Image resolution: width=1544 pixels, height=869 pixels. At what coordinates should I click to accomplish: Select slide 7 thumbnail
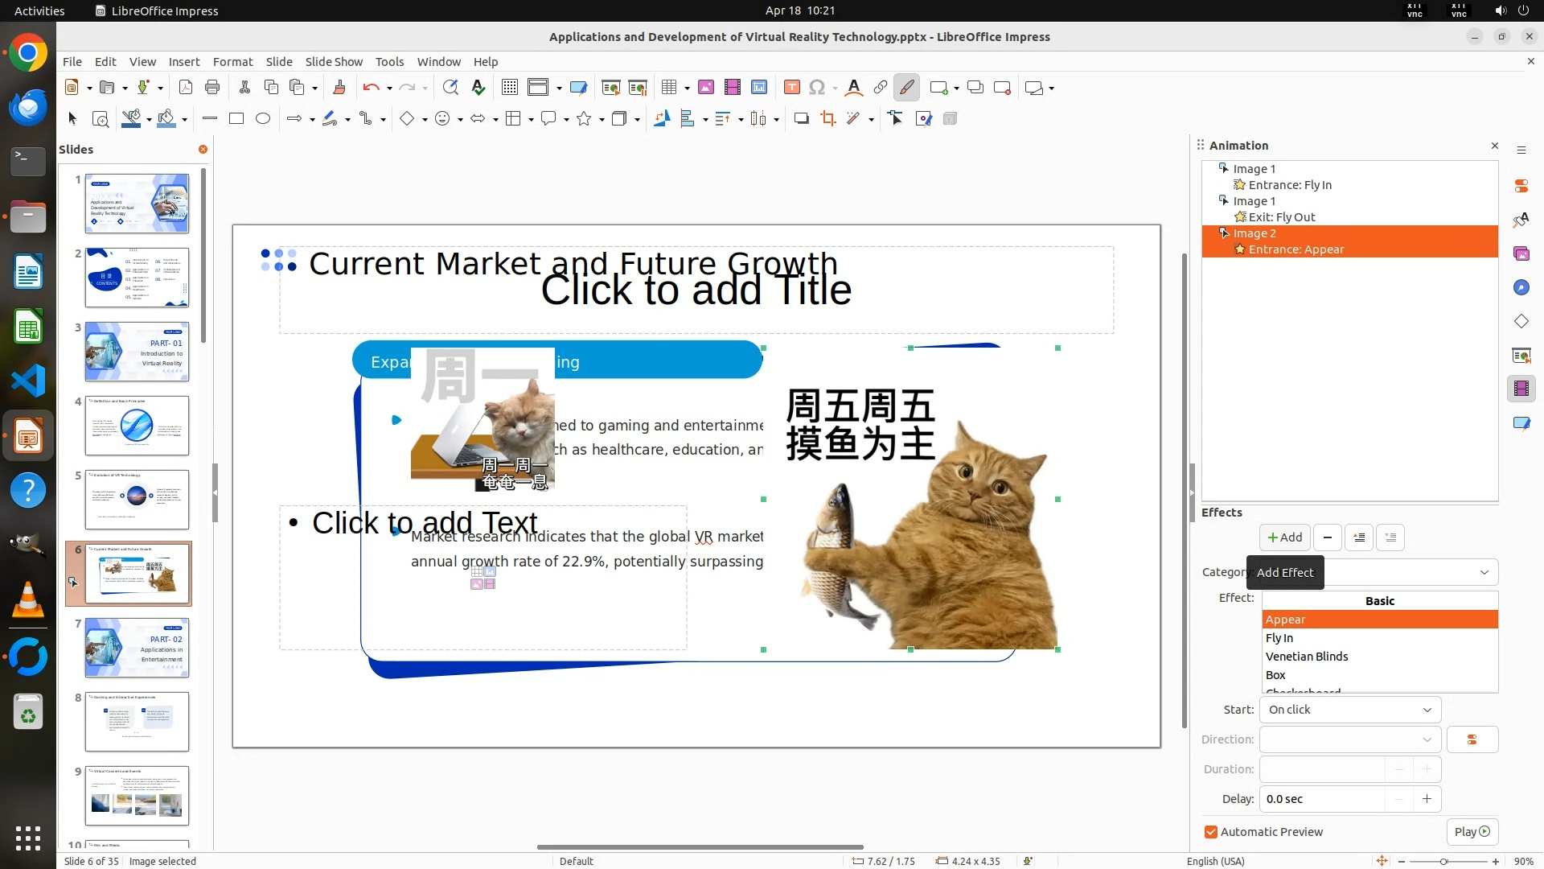coord(137,648)
